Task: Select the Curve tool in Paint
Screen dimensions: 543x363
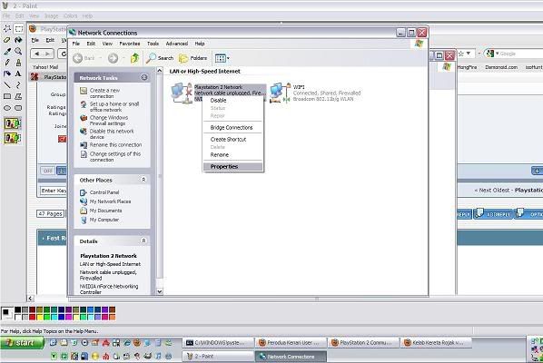Action: tap(18, 85)
